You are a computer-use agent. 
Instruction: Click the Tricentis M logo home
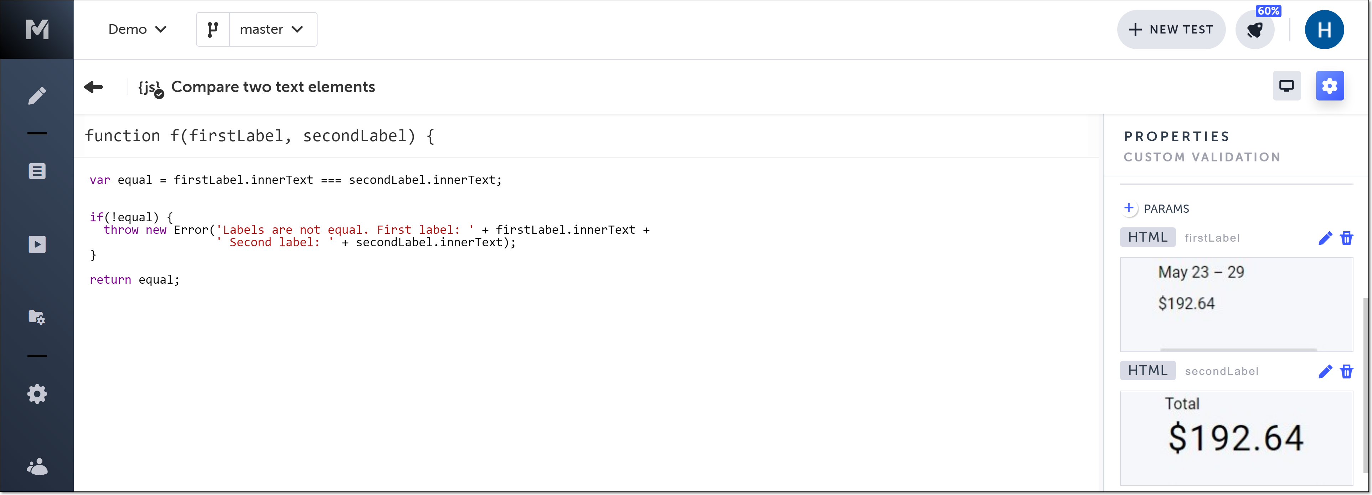[37, 29]
